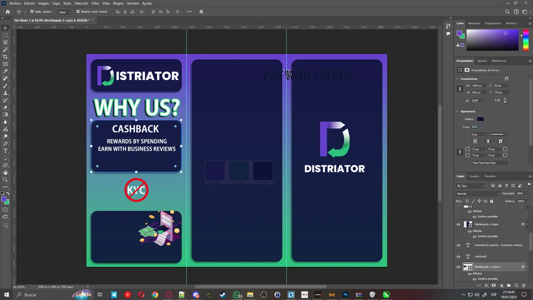Click the Relleno fill color swatch
533x300 pixels.
coord(481,119)
